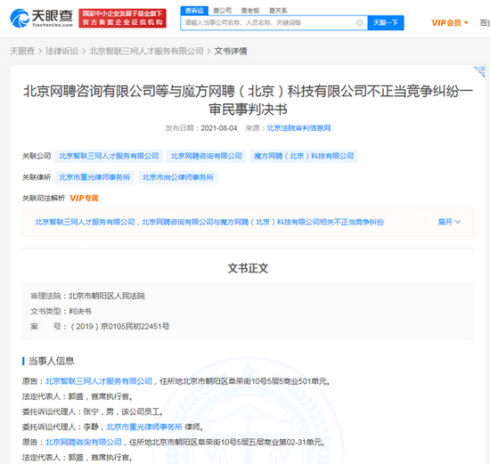Click the share icon at card corner
Screen dimensions: 490x464
pos(479,71)
